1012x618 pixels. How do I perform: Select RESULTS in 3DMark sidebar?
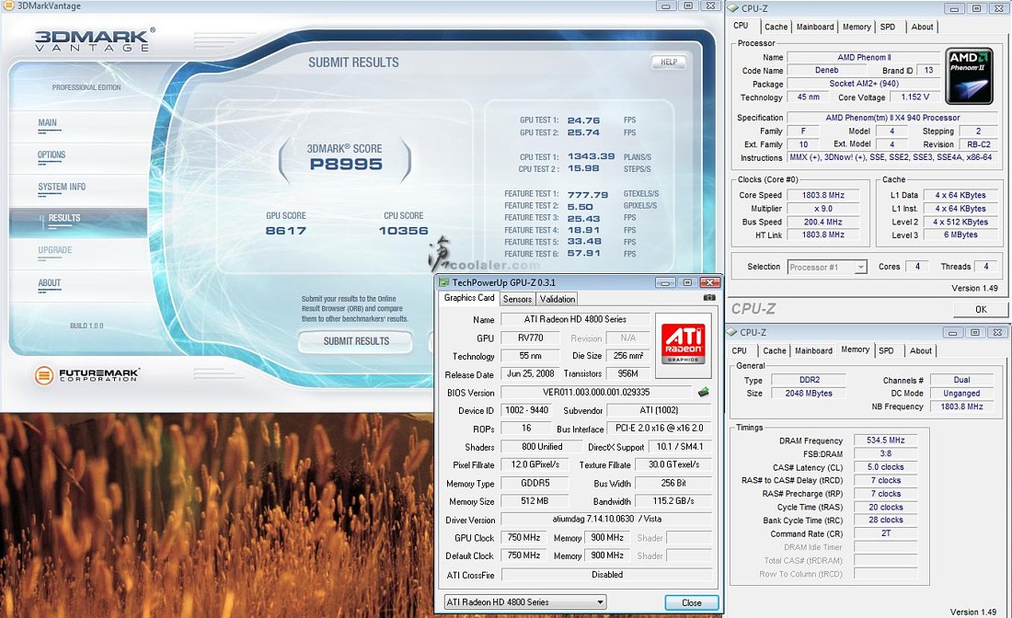tap(79, 223)
